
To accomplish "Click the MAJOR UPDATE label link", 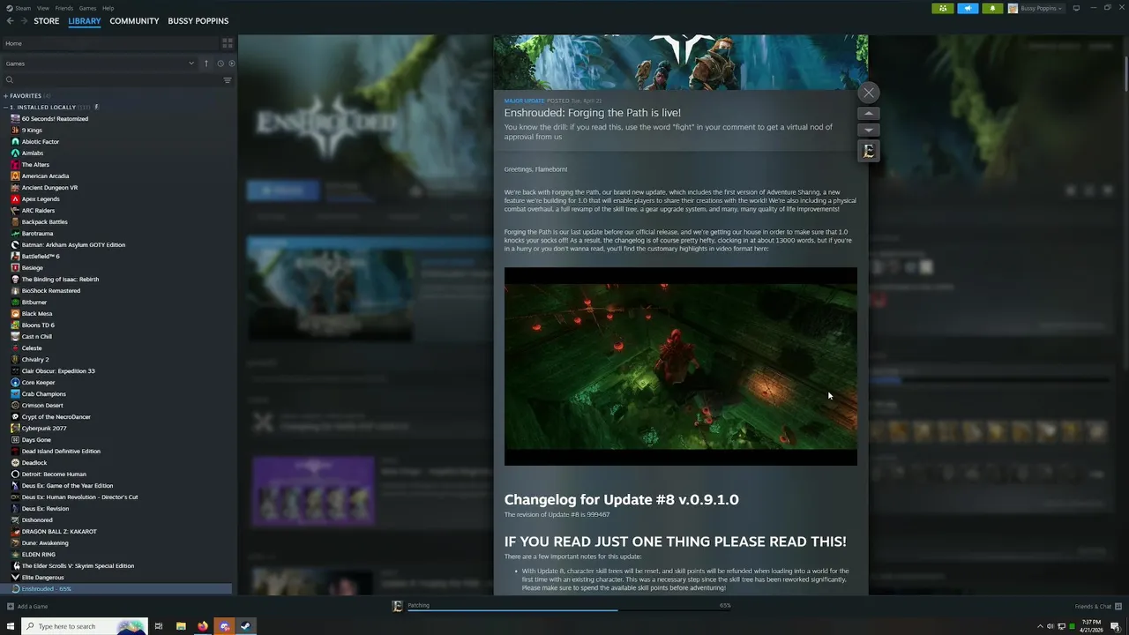I will click(524, 101).
